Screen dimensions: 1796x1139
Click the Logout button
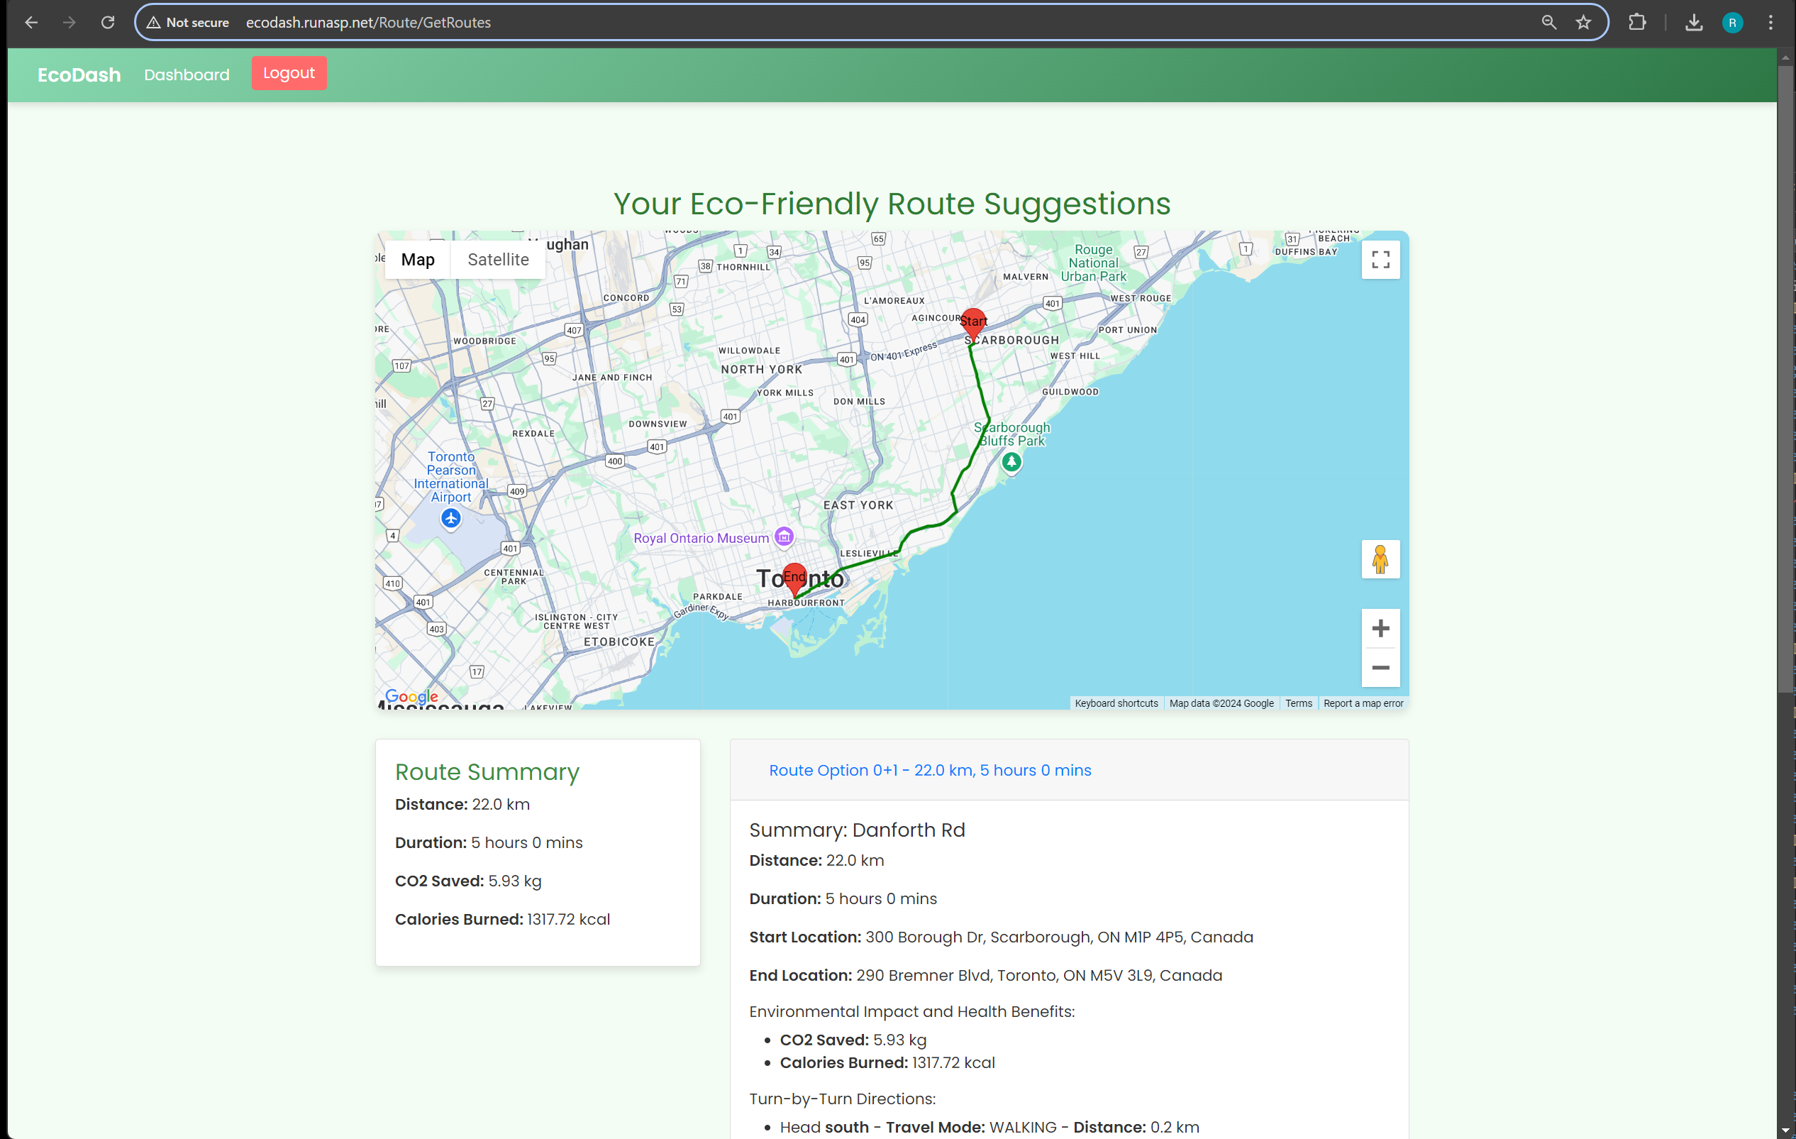(289, 73)
